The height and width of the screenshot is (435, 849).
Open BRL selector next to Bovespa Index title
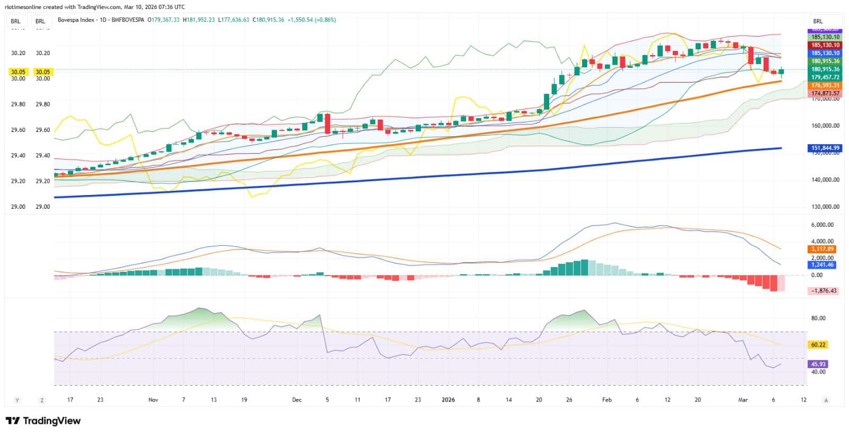[40, 21]
